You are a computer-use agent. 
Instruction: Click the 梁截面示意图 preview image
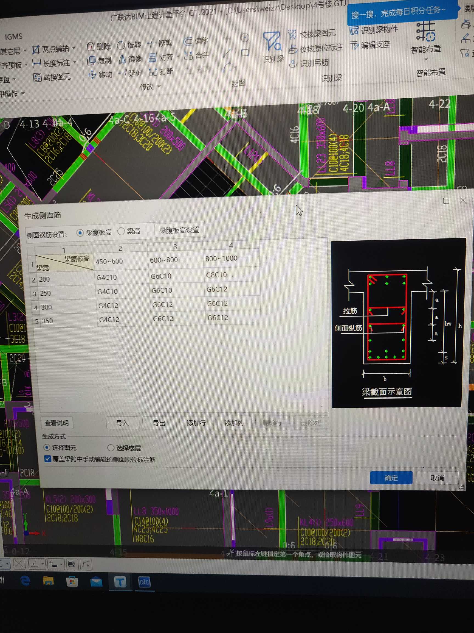point(397,322)
